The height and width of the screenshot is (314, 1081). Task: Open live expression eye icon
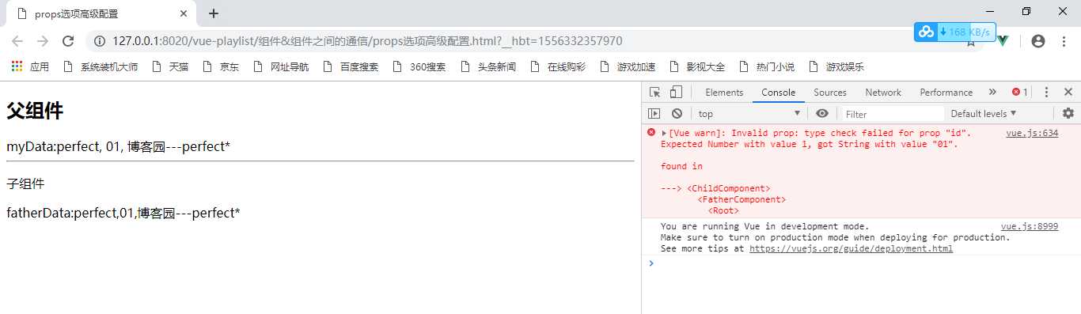coord(822,113)
